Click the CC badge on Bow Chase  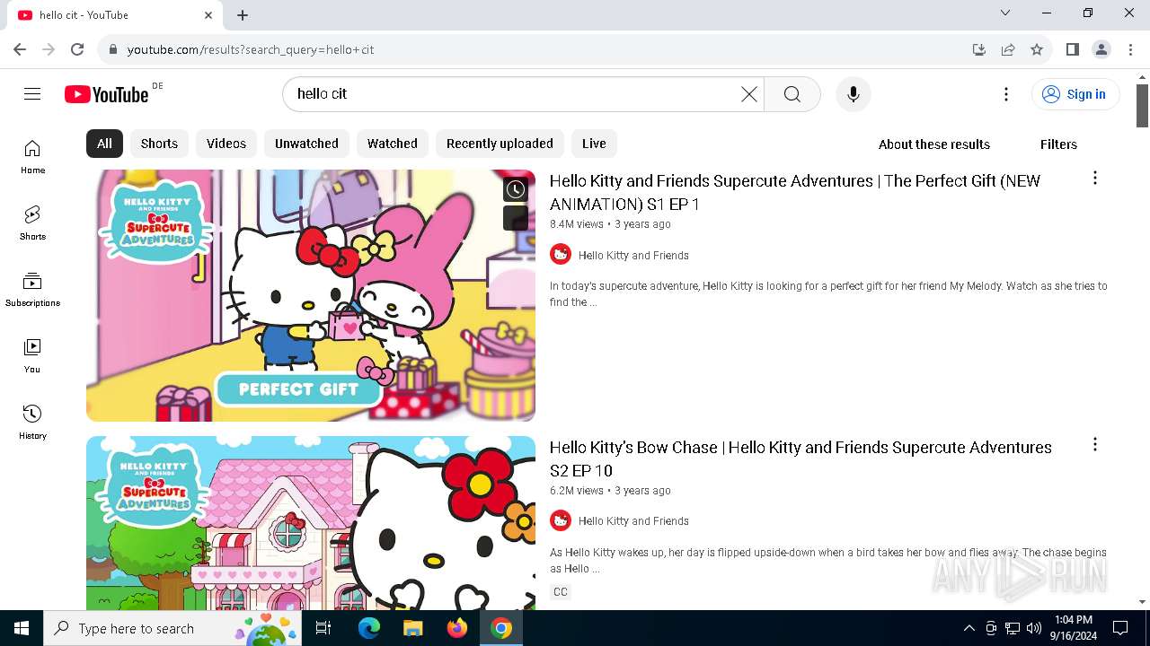point(561,592)
